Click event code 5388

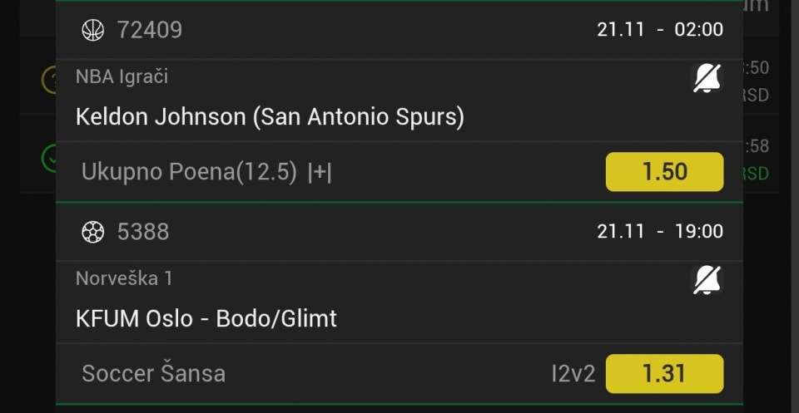tap(143, 232)
